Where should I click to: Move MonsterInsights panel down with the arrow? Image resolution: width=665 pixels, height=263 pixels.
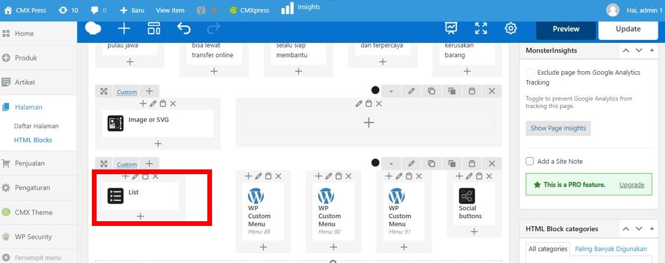pyautogui.click(x=638, y=51)
